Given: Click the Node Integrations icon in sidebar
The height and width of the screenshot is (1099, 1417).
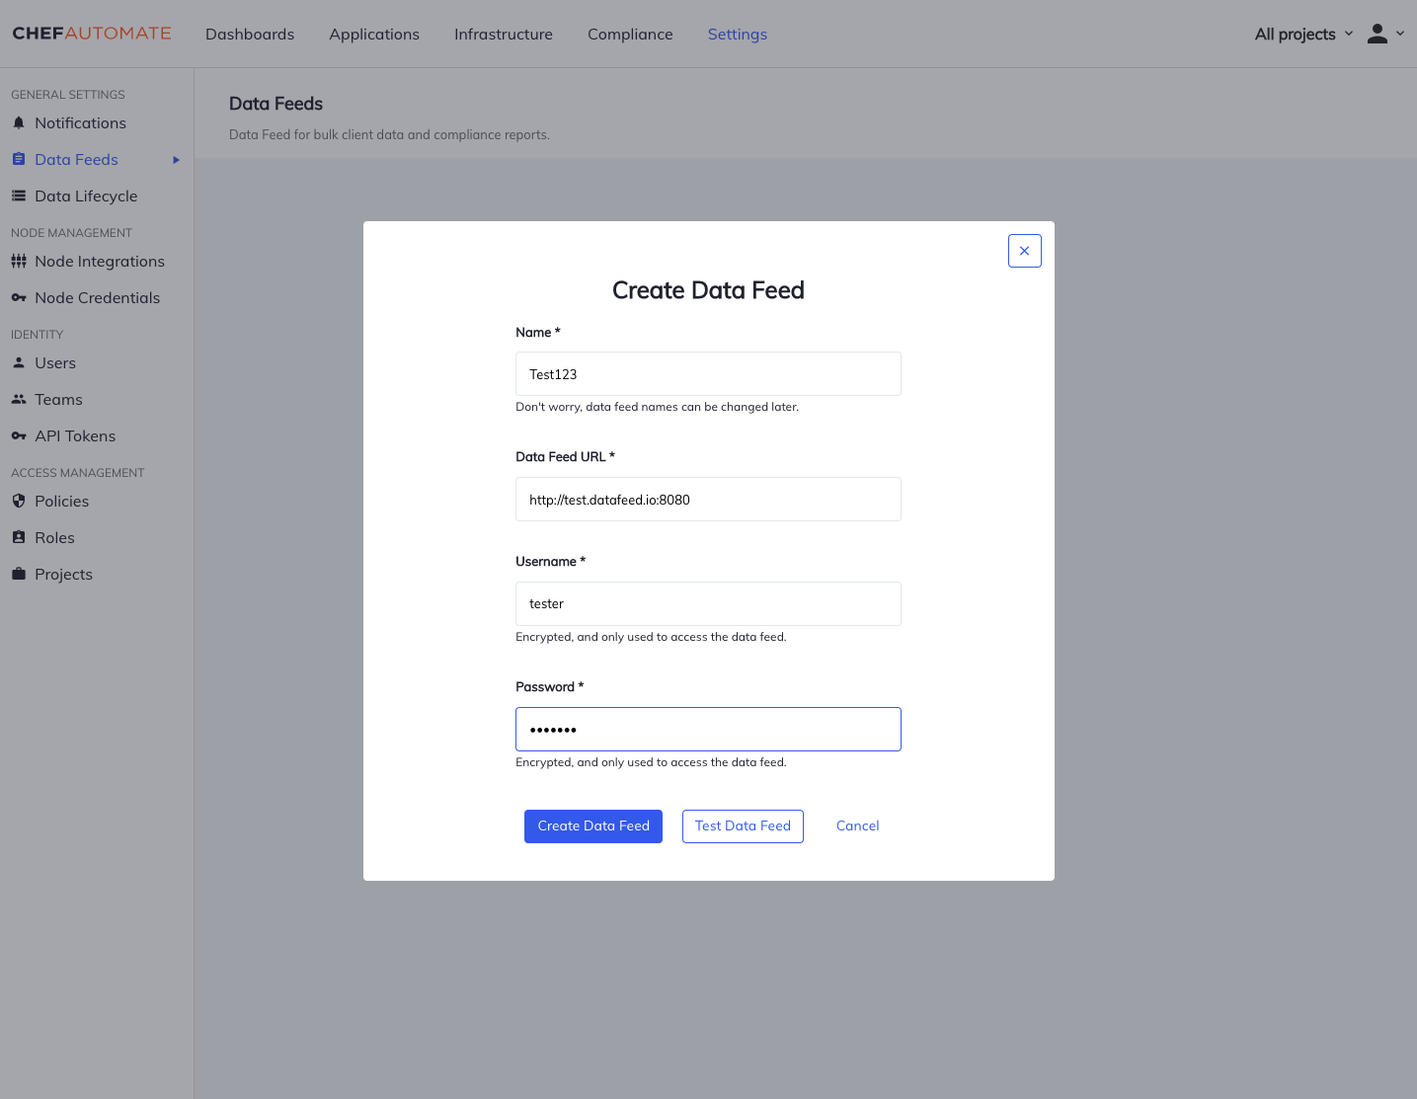Looking at the screenshot, I should [19, 262].
